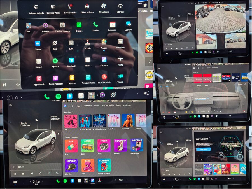Select the Espresso song thumbnail
The image size is (252, 189).
click(x=128, y=120)
